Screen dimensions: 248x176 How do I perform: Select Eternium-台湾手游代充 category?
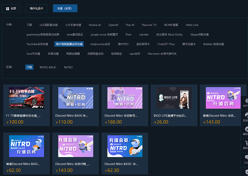pyautogui.click(x=162, y=54)
